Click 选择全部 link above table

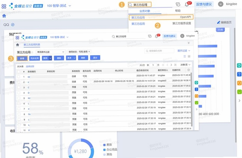point(30,67)
